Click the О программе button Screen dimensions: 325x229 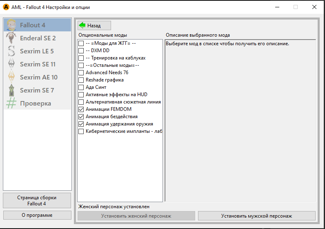coord(37,215)
